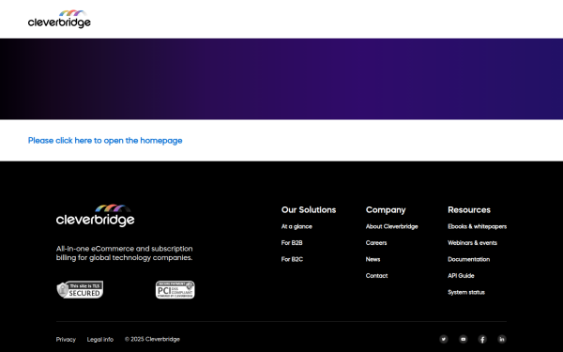Open the Privacy link in footer

pos(66,340)
